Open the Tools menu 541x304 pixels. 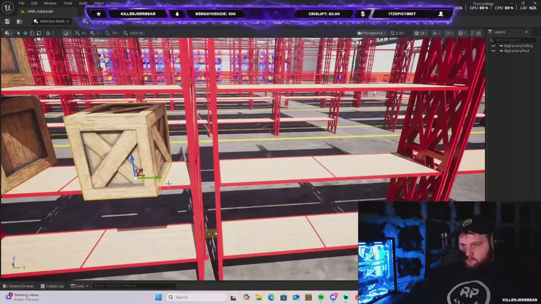pos(68,3)
